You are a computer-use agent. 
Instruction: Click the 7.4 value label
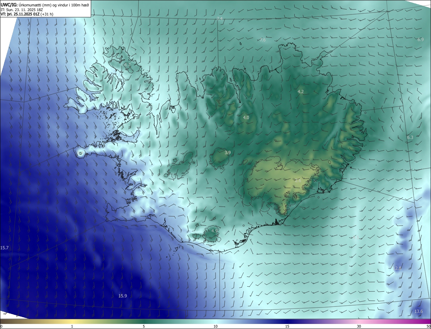point(220,18)
